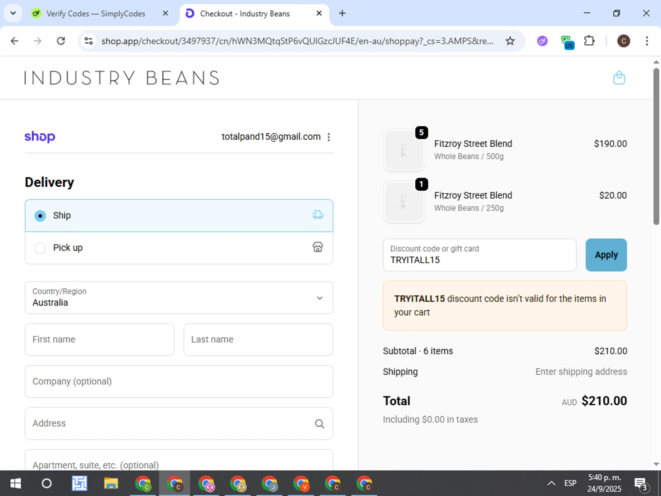Click the delivery truck icon in Ship row

click(318, 215)
